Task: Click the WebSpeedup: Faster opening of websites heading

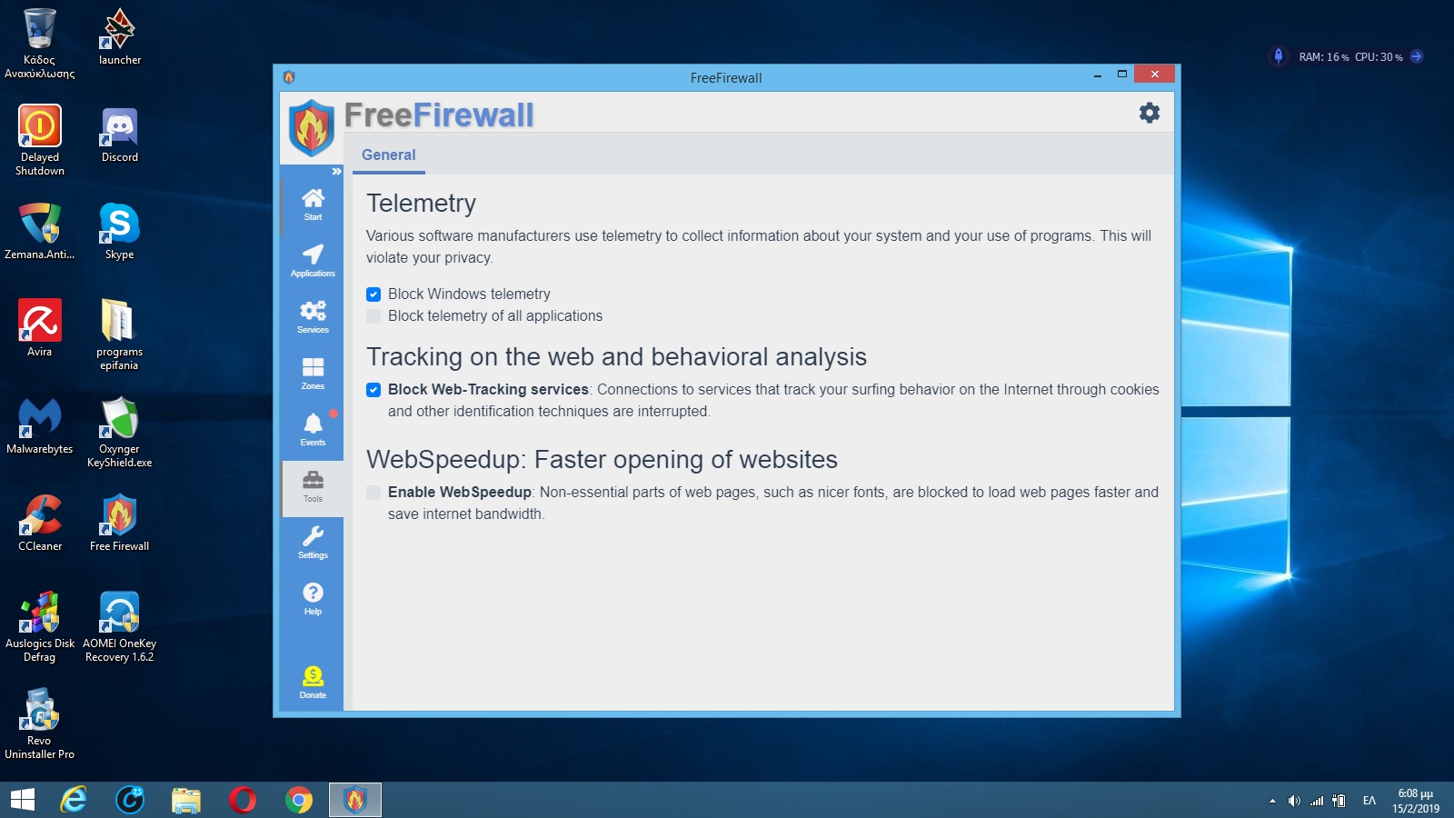Action: pos(602,460)
